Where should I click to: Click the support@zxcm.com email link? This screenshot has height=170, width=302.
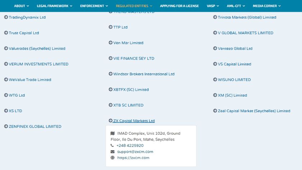point(135,152)
